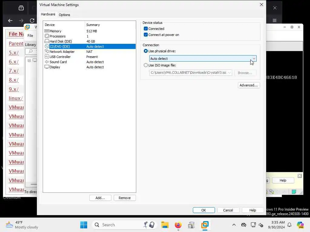Close the Virtual Machine Settings dialog
The height and width of the screenshot is (232, 310).
tap(261, 5)
